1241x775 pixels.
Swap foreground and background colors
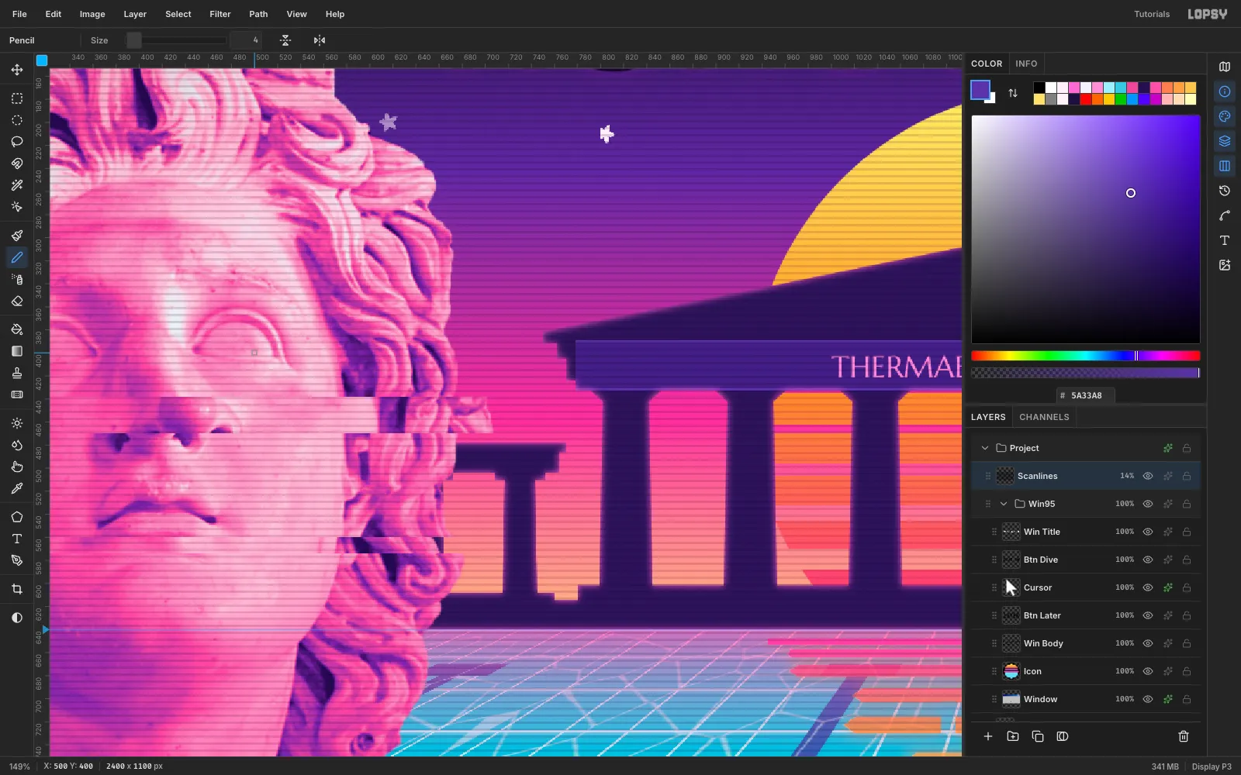point(1013,93)
